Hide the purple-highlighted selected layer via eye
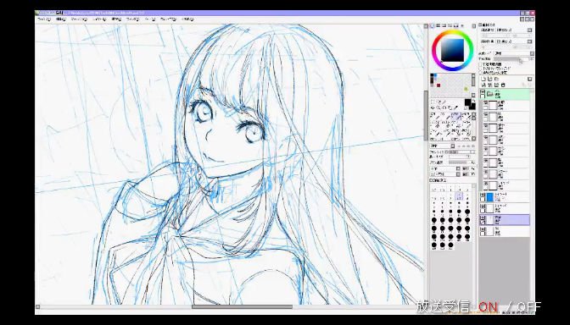This screenshot has width=570, height=325. point(483,218)
